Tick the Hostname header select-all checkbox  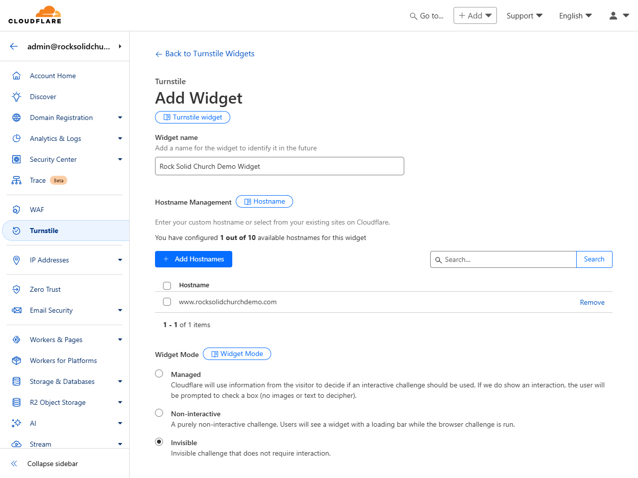click(x=167, y=286)
